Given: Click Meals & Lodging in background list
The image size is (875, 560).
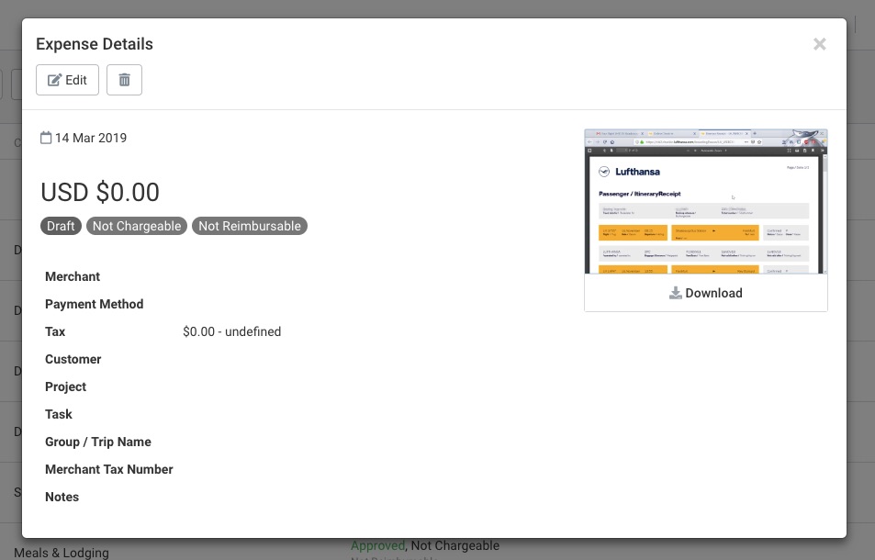Looking at the screenshot, I should pos(62,553).
